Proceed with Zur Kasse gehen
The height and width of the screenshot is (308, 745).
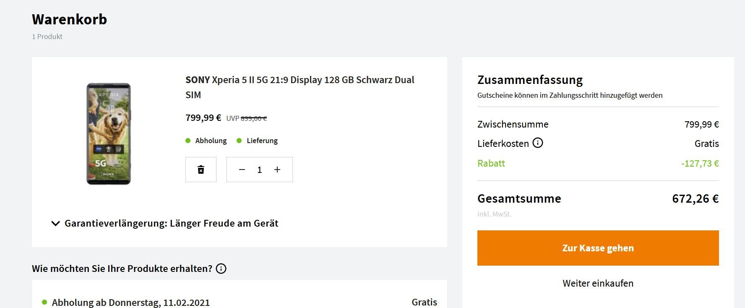(x=598, y=248)
